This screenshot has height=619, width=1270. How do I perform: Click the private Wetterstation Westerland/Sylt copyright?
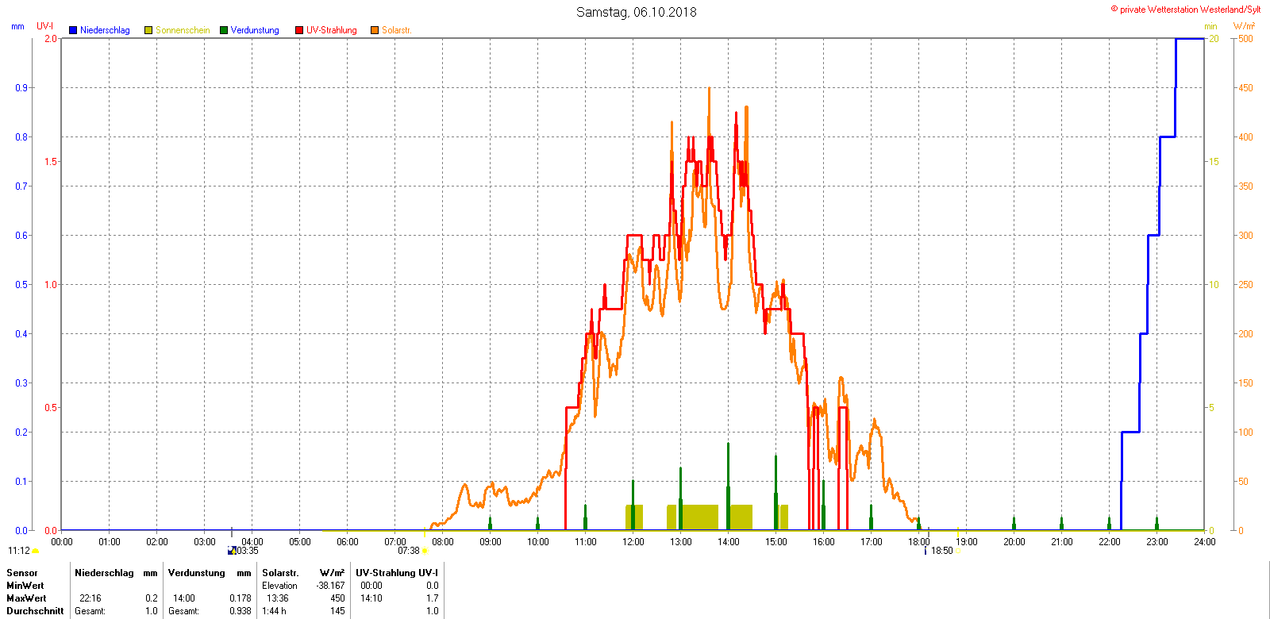click(x=1186, y=10)
